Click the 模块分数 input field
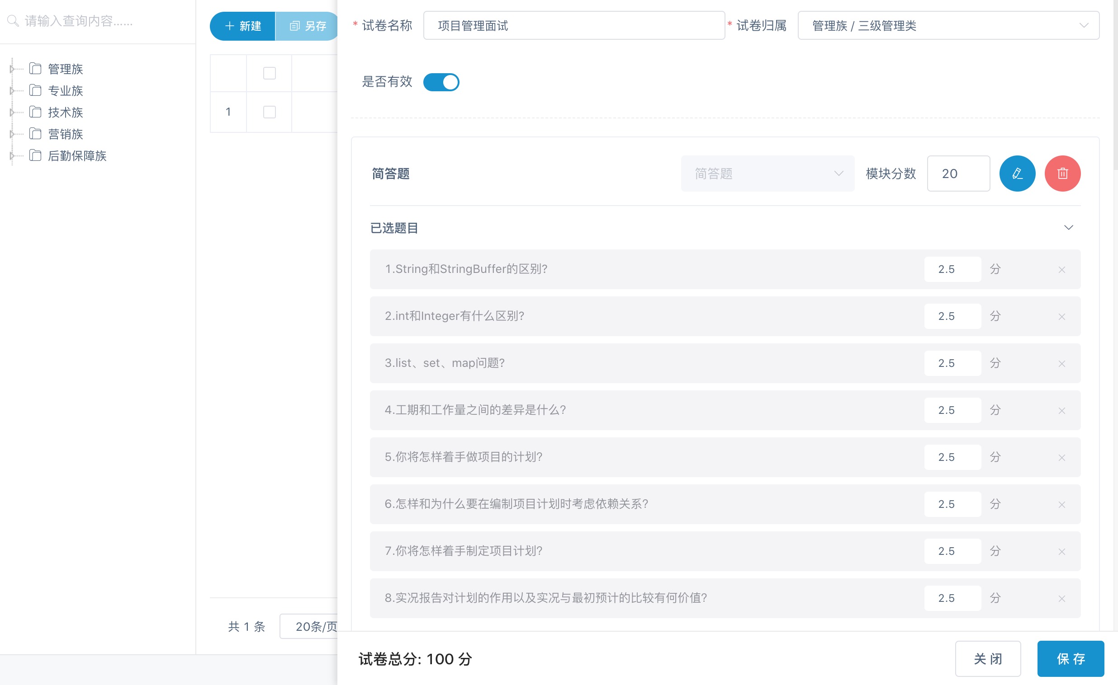This screenshot has width=1118, height=685. click(x=958, y=174)
